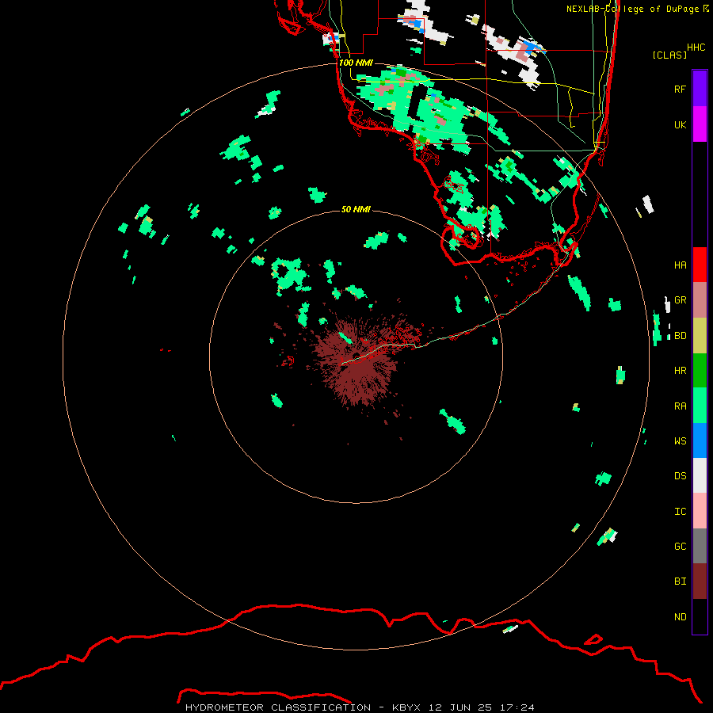
Task: Click the ND legend label
Action: (680, 616)
